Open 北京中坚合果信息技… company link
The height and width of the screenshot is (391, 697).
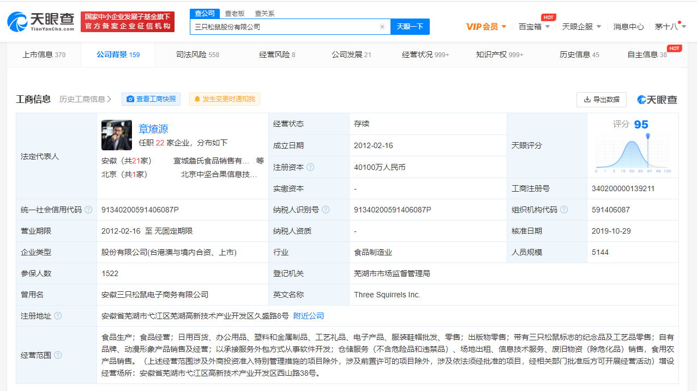219,174
